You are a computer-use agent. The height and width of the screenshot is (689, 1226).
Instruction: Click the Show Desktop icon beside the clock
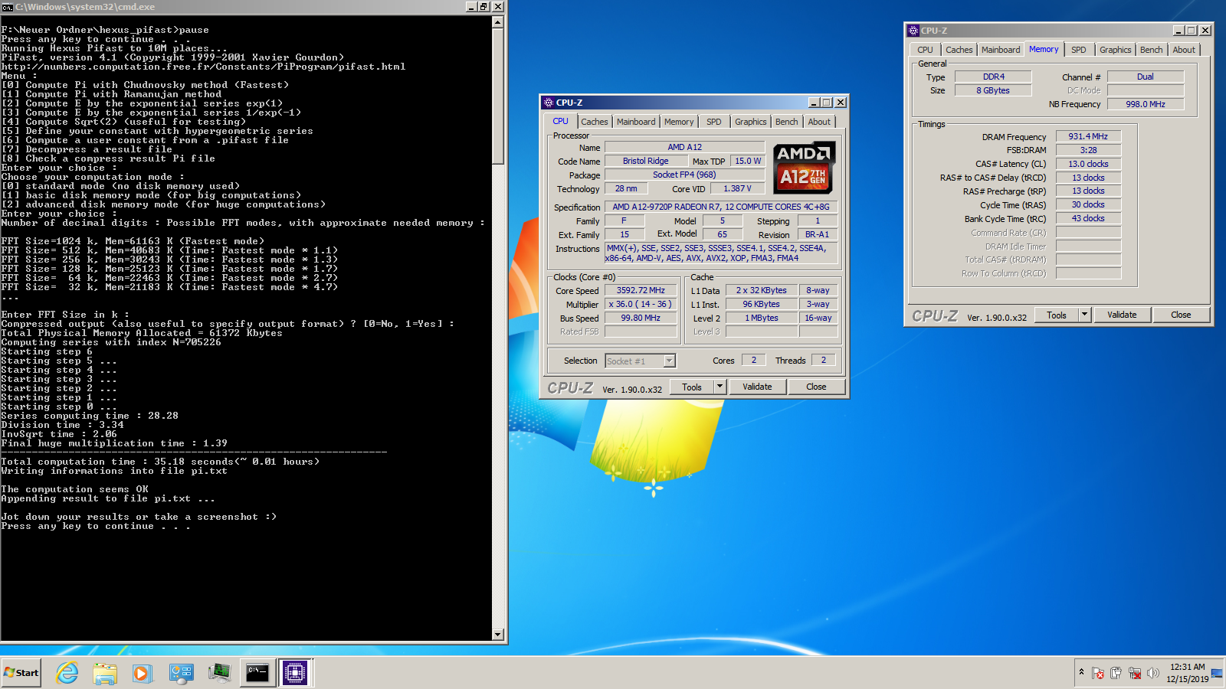click(x=1217, y=673)
